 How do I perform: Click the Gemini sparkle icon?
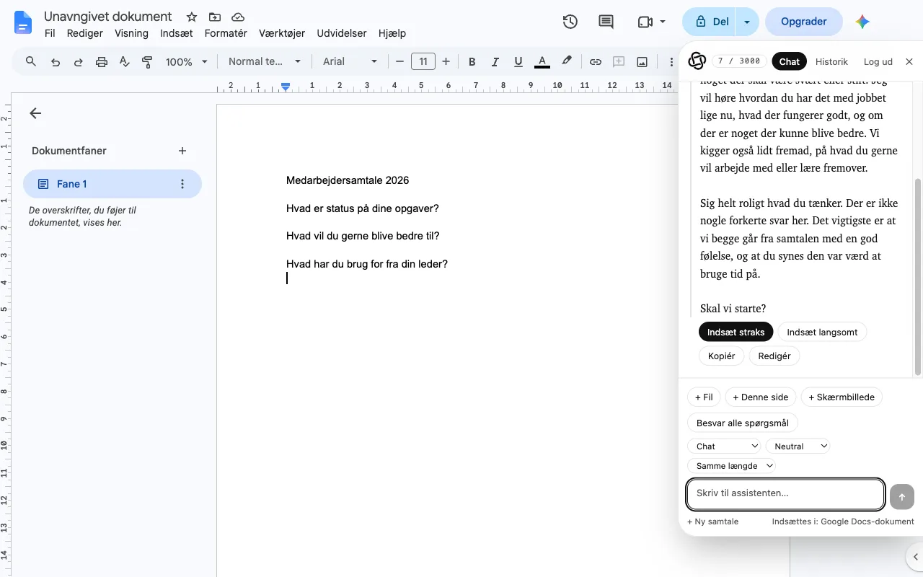coord(862,22)
